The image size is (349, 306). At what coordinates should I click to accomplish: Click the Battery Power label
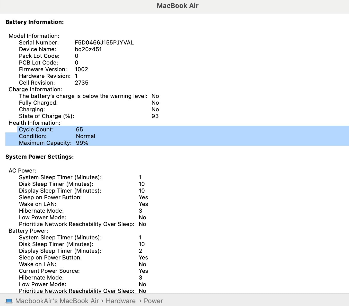(28, 231)
